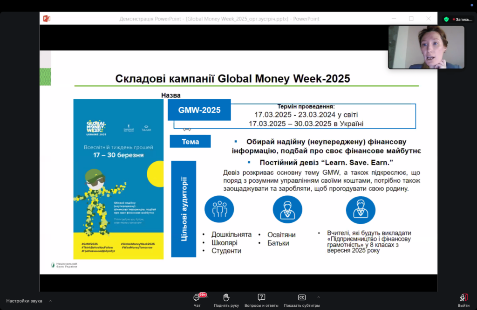Minimize the PowerPoint presentation window
477x310 pixels.
click(x=394, y=19)
